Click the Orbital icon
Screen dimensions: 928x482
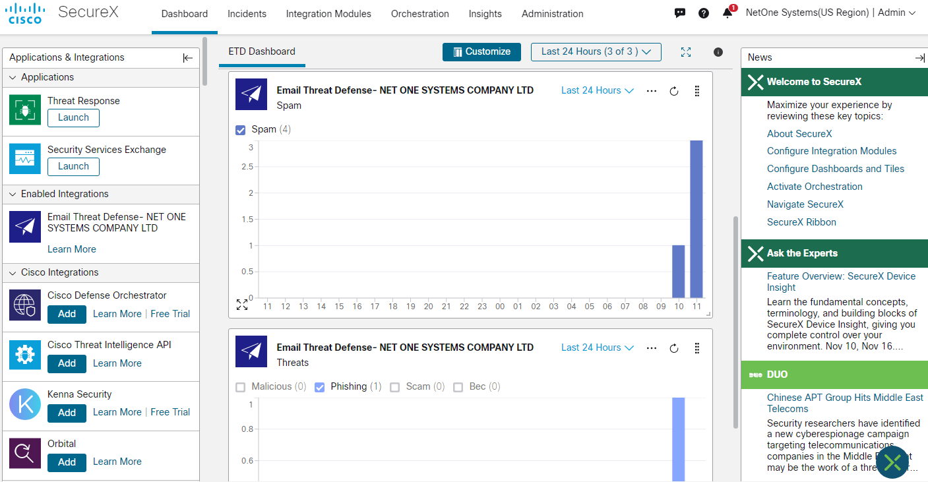point(25,453)
